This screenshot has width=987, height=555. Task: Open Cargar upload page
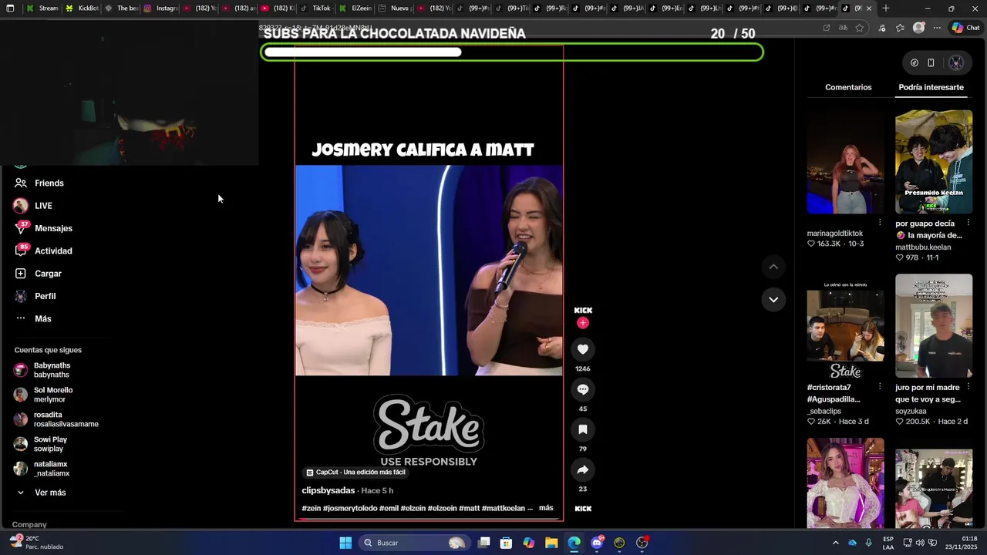pyautogui.click(x=39, y=274)
